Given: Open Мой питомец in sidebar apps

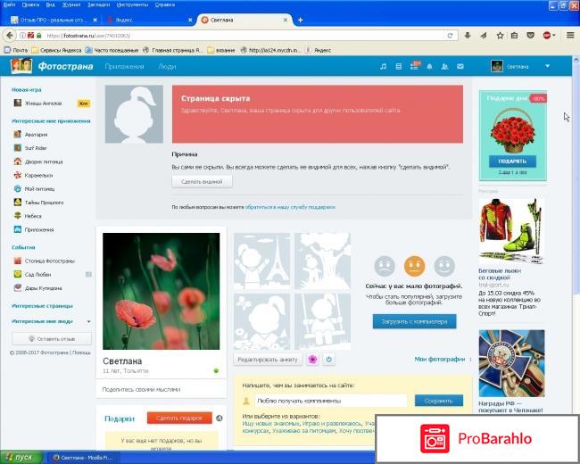Looking at the screenshot, I should pos(39,188).
